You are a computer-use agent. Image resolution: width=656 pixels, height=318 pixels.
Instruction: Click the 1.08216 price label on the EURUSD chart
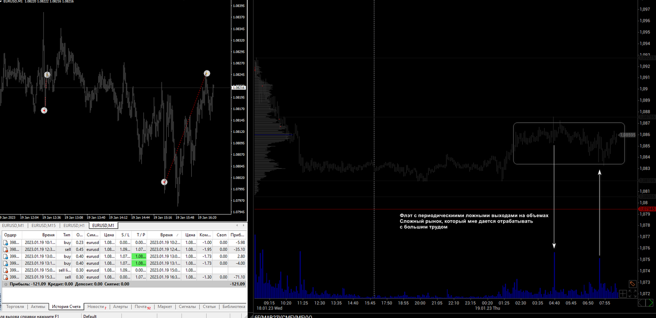coord(239,88)
